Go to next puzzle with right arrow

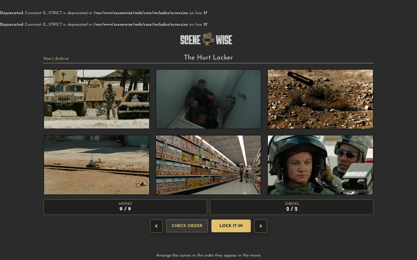point(261,226)
